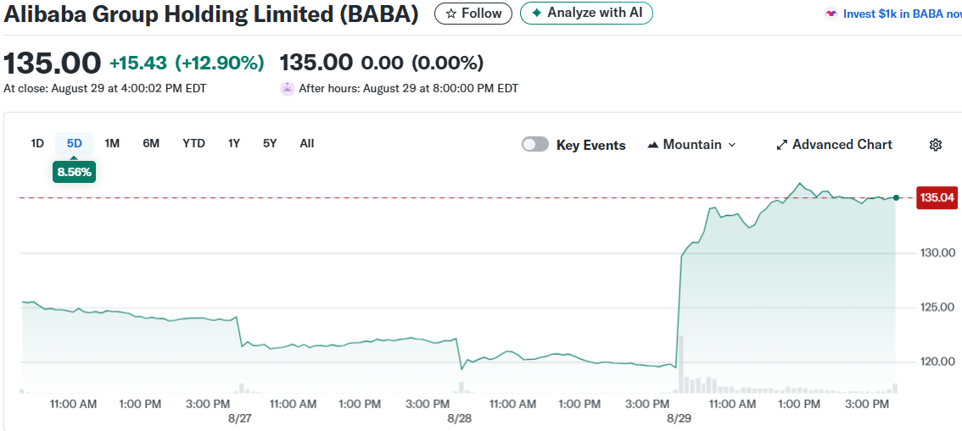Click the 120.00 y-axis label
Viewport: 962px width, 431px height.
pyautogui.click(x=939, y=362)
